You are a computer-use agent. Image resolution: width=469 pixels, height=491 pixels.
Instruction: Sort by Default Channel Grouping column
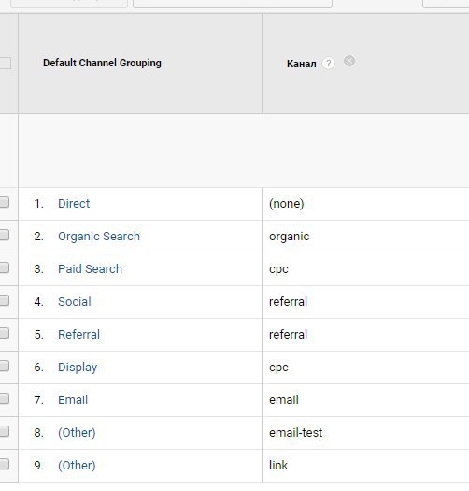coord(102,63)
